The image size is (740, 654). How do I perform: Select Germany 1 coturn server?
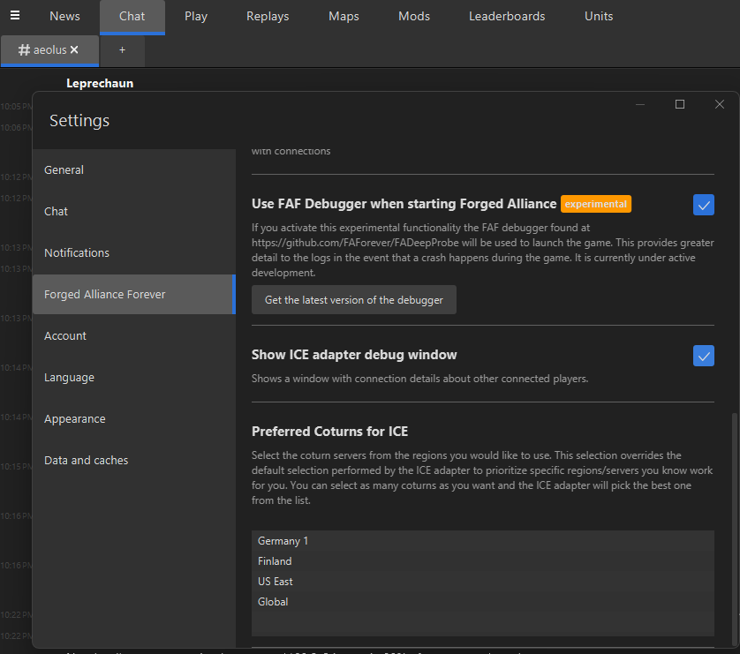[x=482, y=541]
